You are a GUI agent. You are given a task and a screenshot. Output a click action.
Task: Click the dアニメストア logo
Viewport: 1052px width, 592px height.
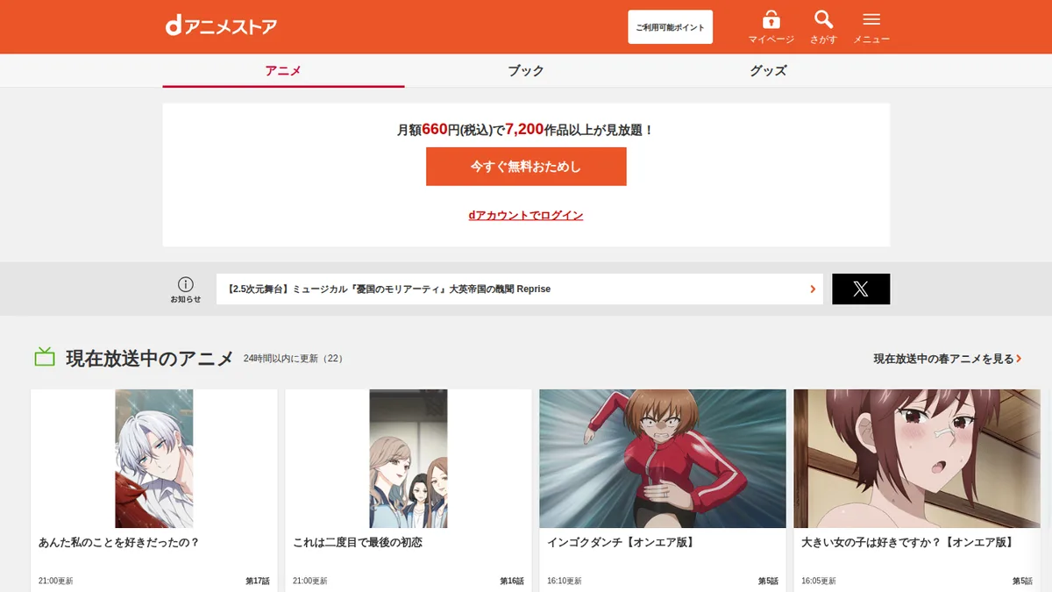tap(221, 26)
